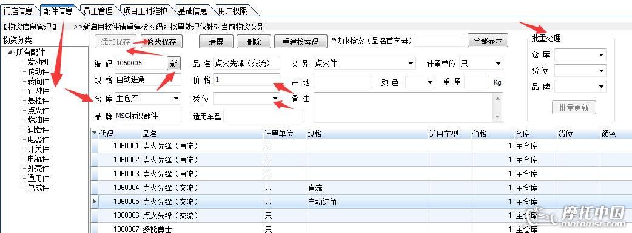Click the 批量更新 button
The image size is (632, 233).
(x=574, y=108)
